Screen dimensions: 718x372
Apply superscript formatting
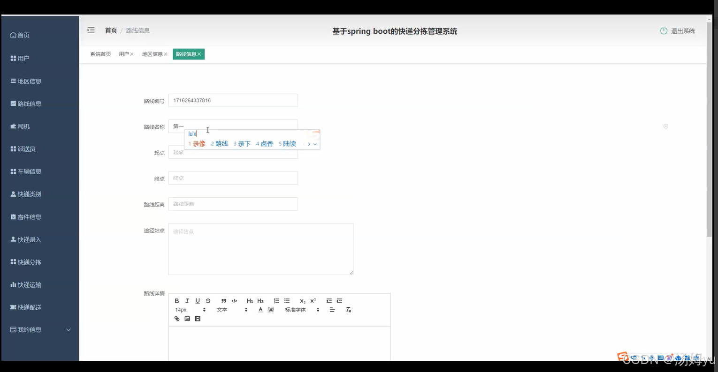[x=313, y=301]
